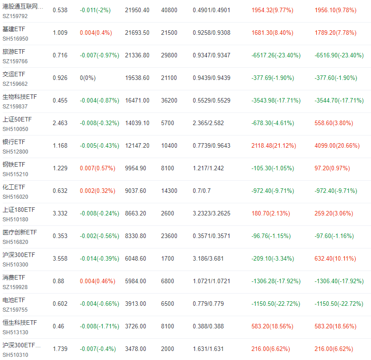
Task: Select code SH510180
Action: [x=15, y=220]
